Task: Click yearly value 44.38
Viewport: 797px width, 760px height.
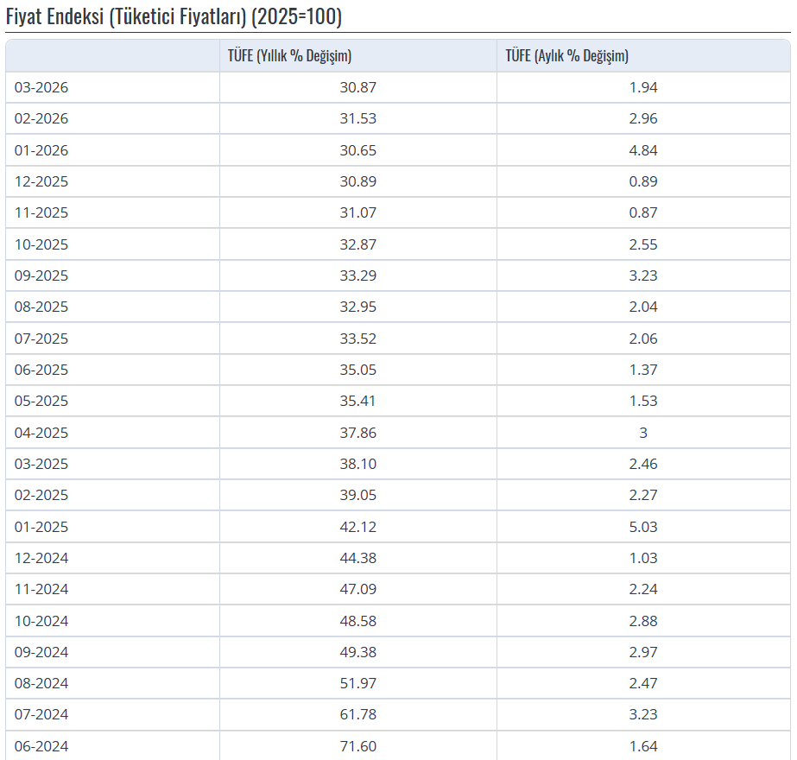Action: [x=357, y=558]
